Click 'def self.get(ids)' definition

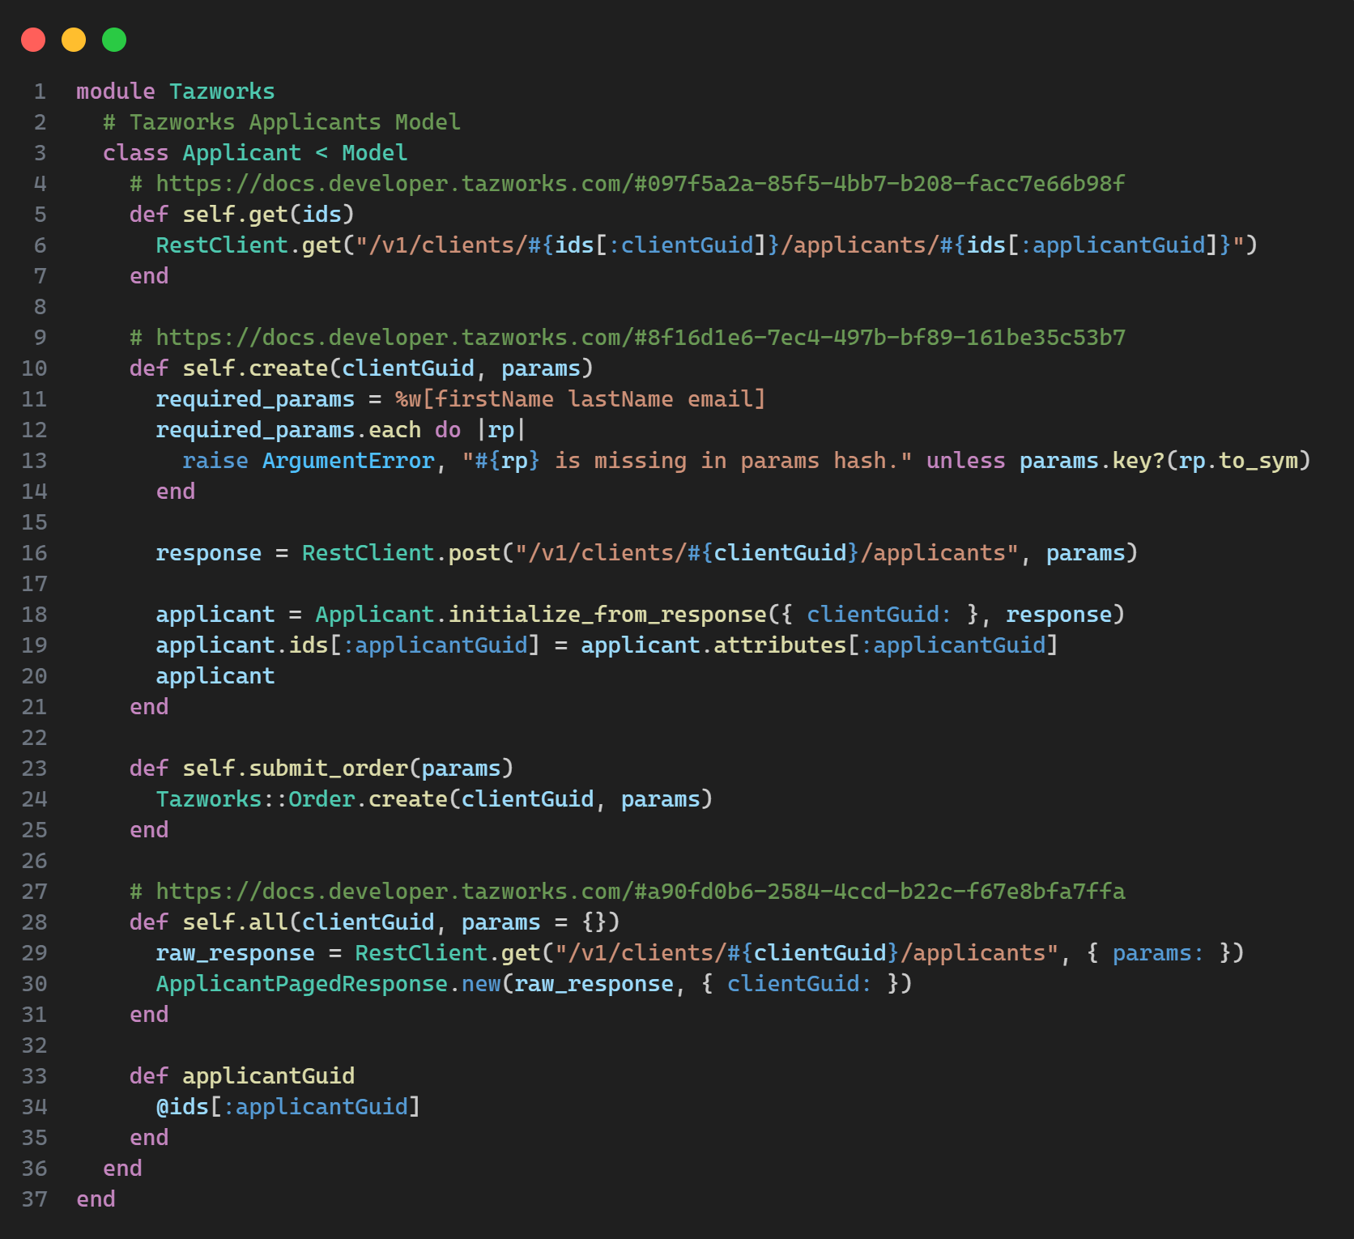242,215
